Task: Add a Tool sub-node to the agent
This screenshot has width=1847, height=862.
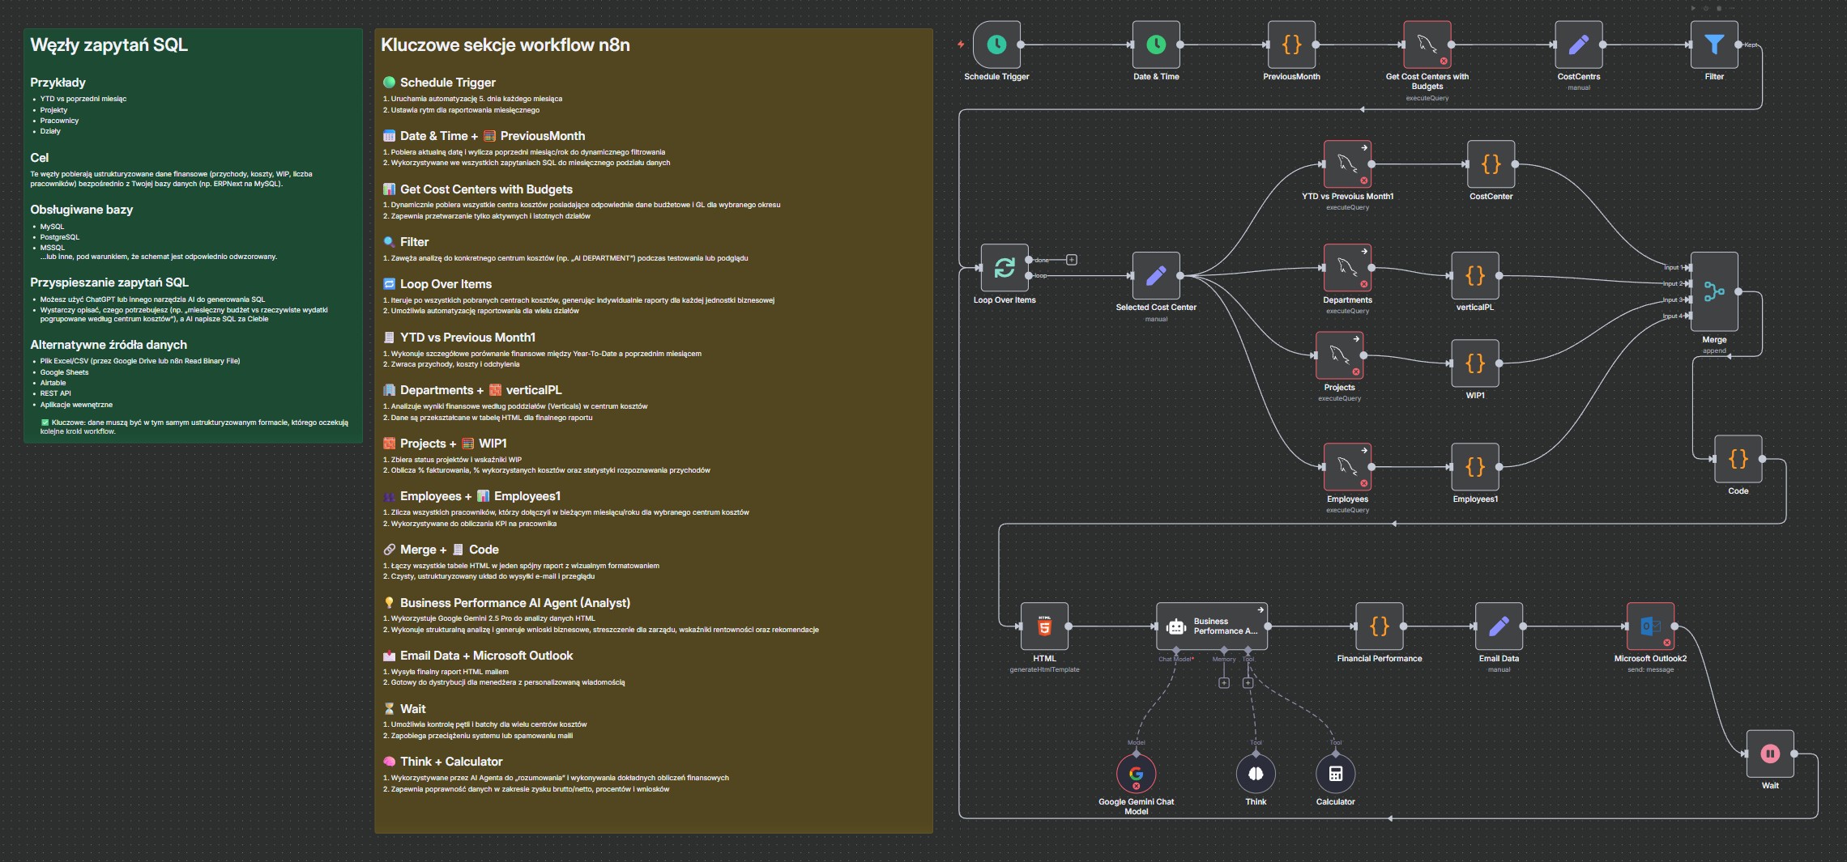Action: pyautogui.click(x=1248, y=683)
